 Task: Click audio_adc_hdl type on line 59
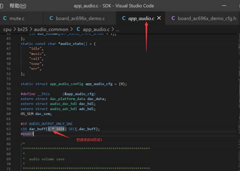click(x=63, y=109)
